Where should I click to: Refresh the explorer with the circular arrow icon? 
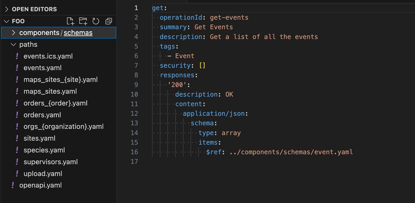[96, 21]
